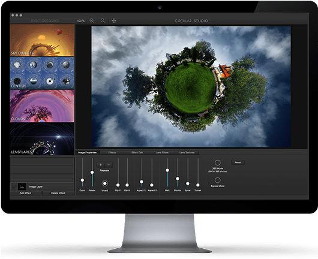The image size is (318, 259).
Task: Open the Lens Textures tab
Action: [187, 152]
